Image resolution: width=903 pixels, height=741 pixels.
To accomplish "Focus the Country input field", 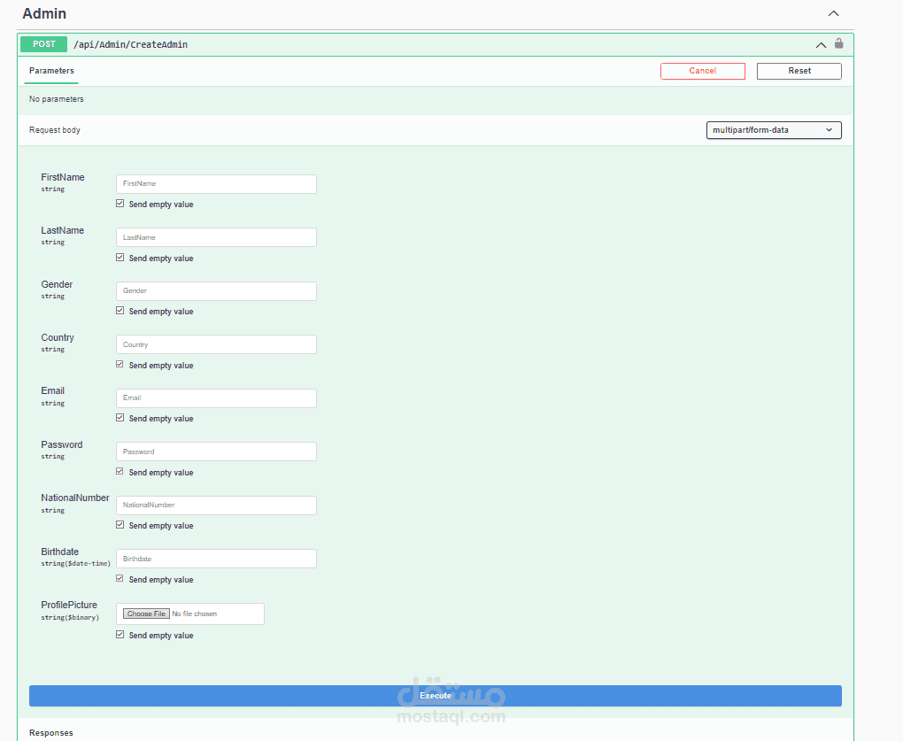I will [216, 344].
